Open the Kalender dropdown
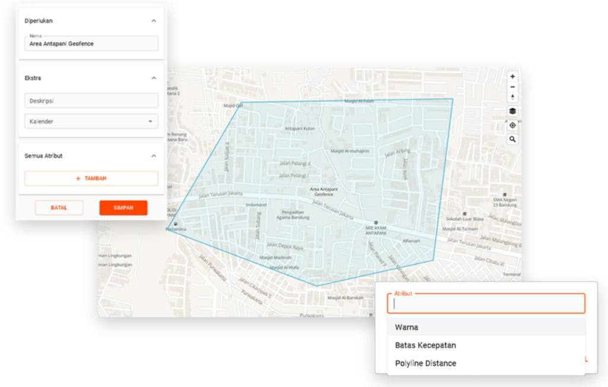 coord(91,121)
